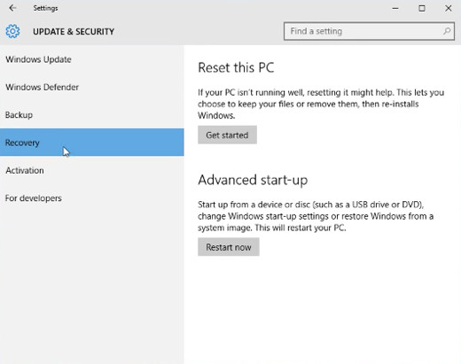This screenshot has width=461, height=364.
Task: Click the Reset this PC heading
Action: [x=236, y=67]
